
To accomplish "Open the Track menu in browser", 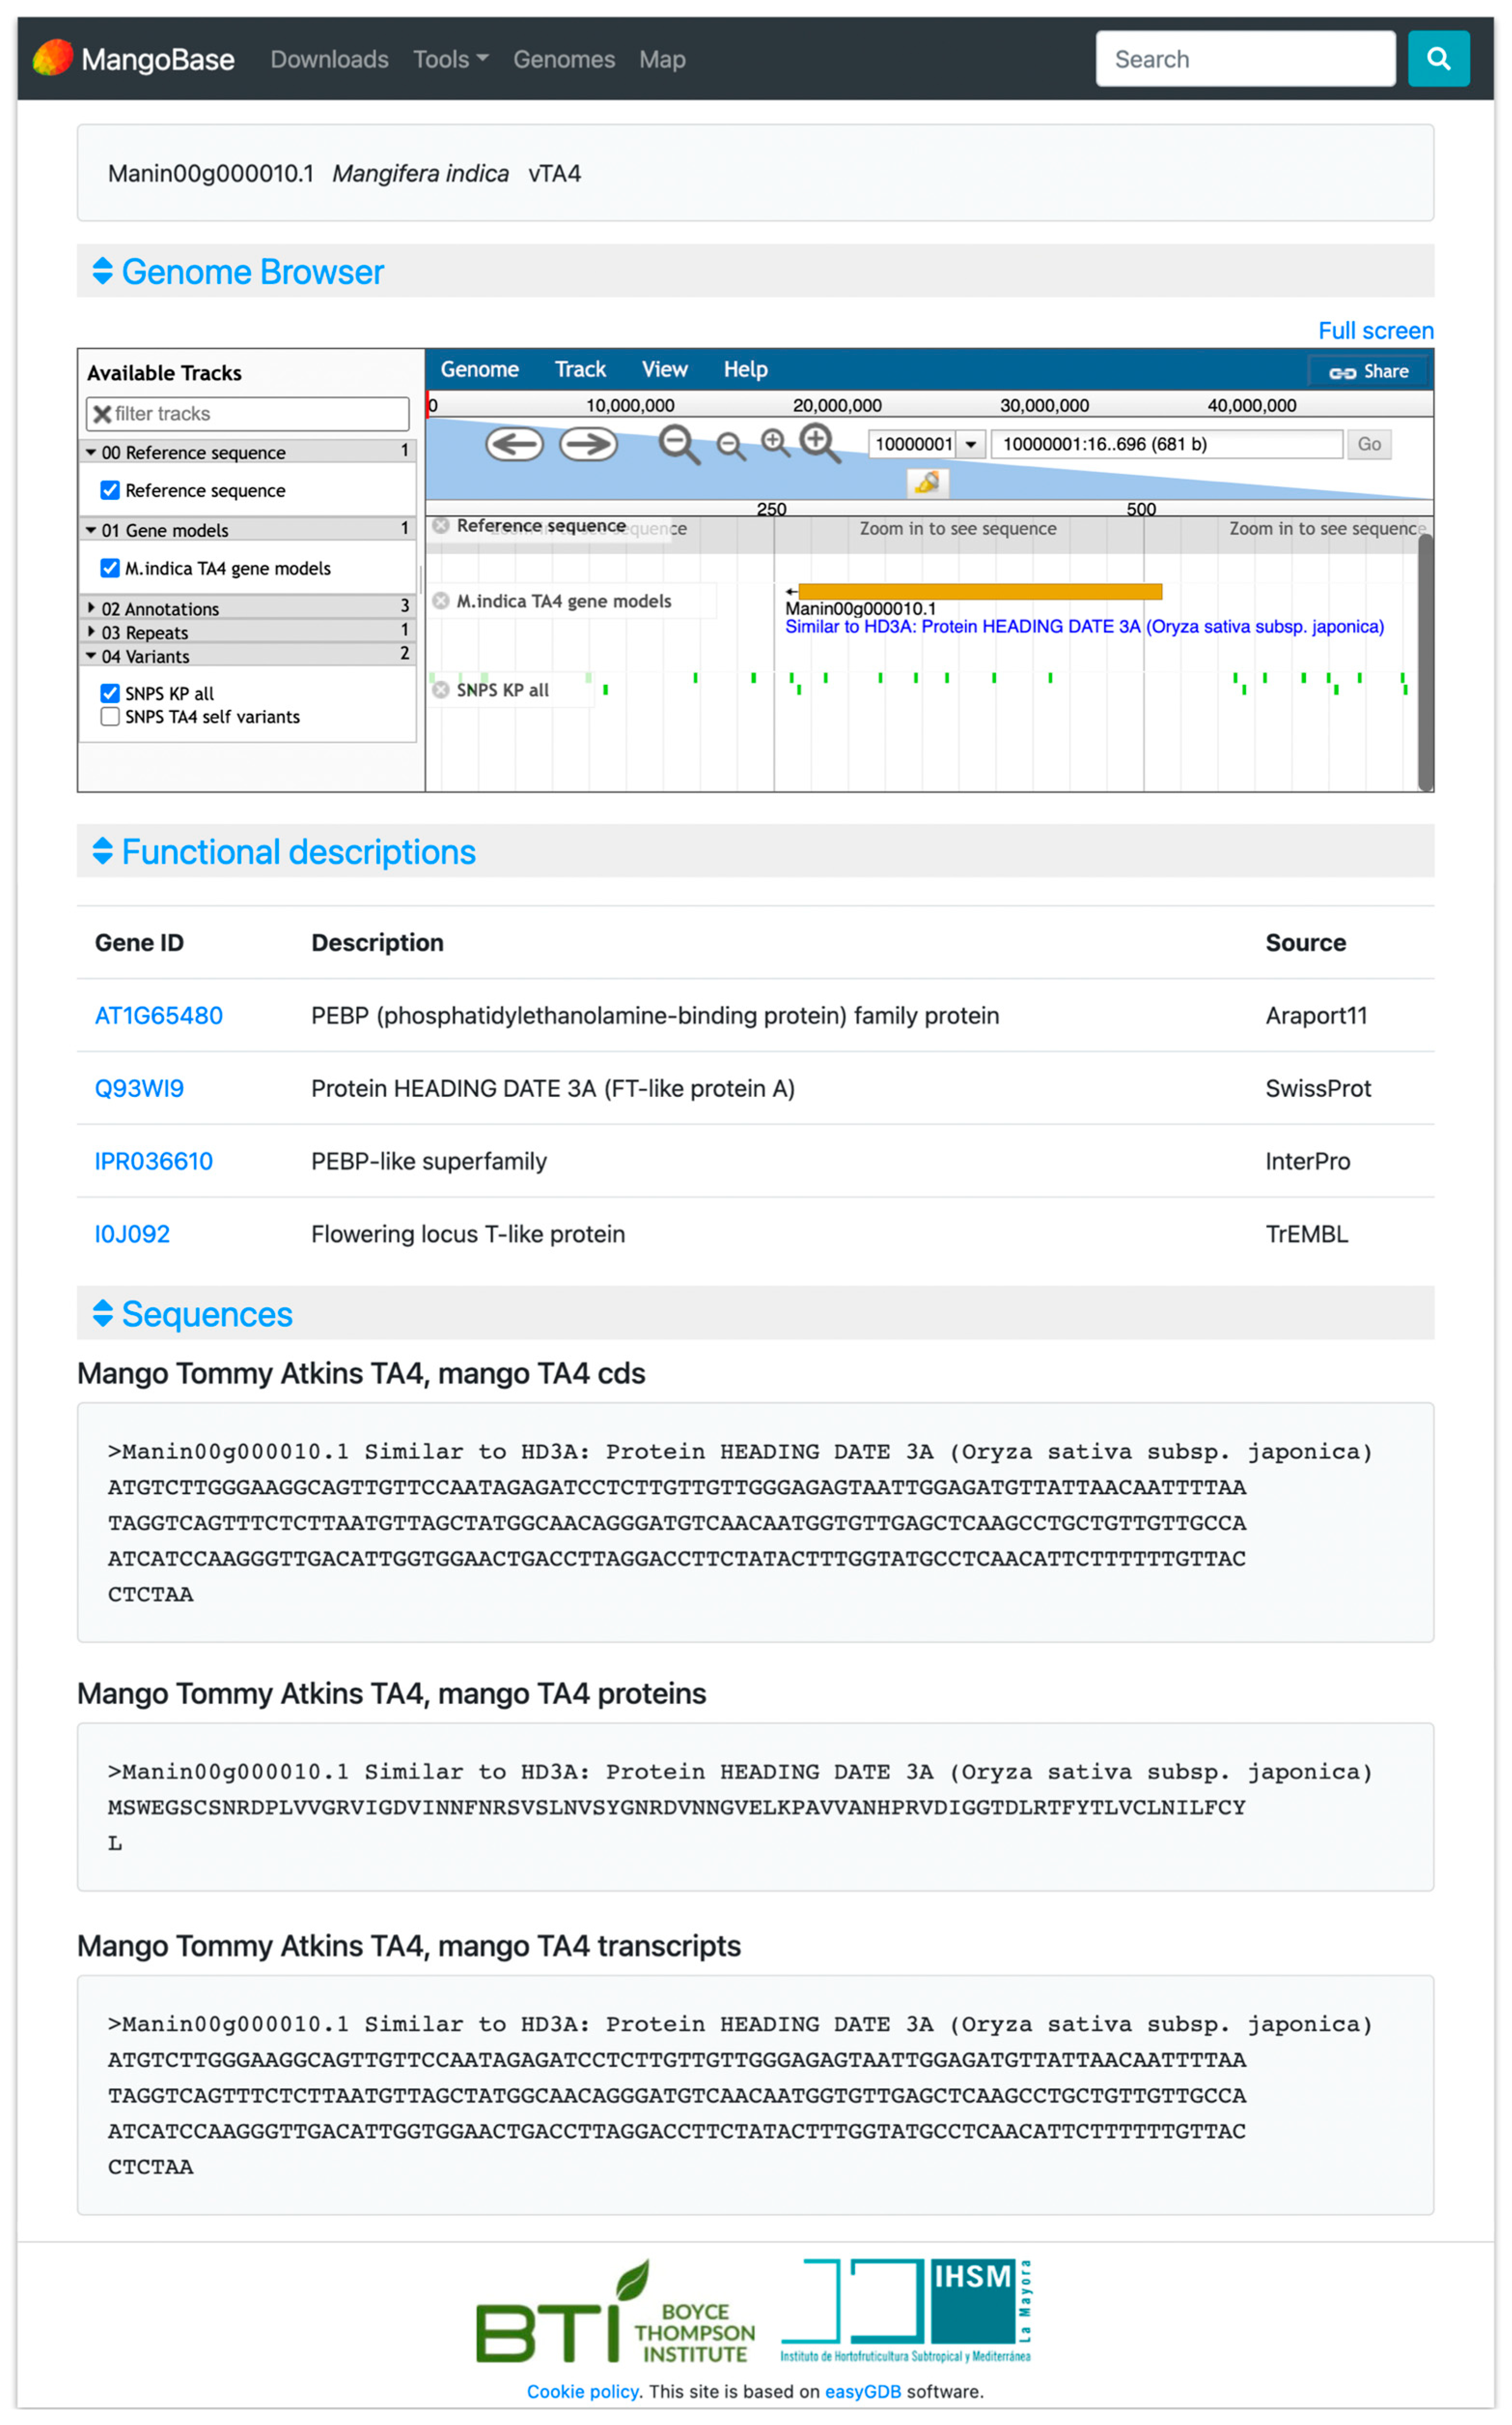I will click(x=580, y=369).
